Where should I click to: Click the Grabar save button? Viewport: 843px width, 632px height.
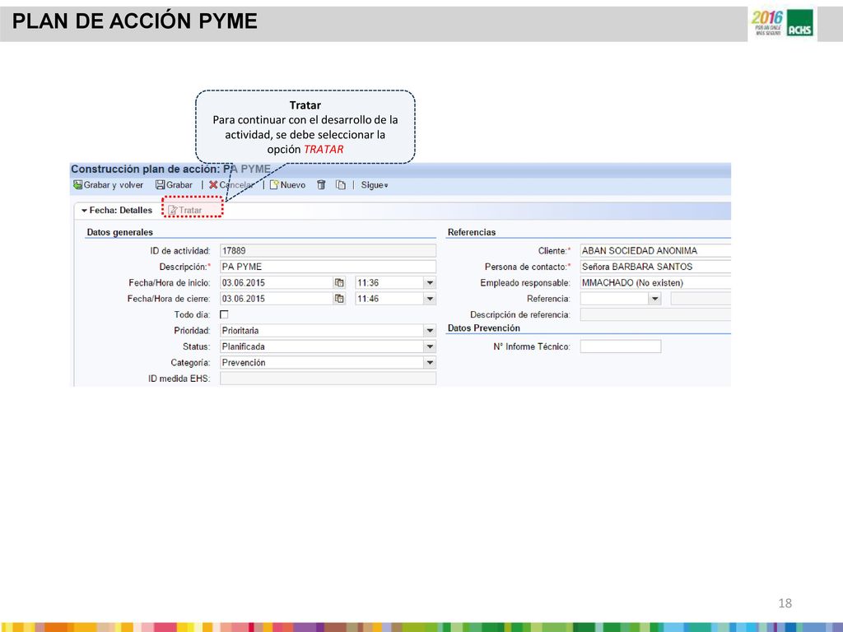[174, 185]
